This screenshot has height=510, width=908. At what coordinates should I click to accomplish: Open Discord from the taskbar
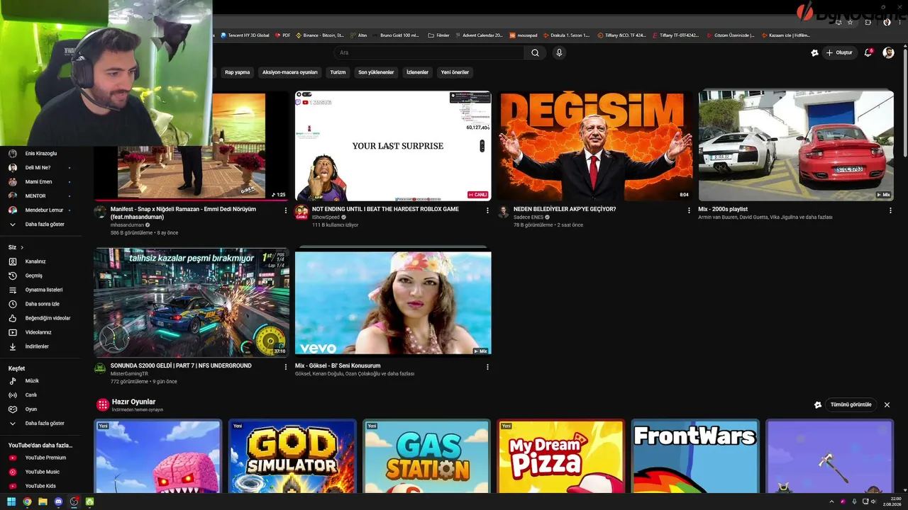58,501
